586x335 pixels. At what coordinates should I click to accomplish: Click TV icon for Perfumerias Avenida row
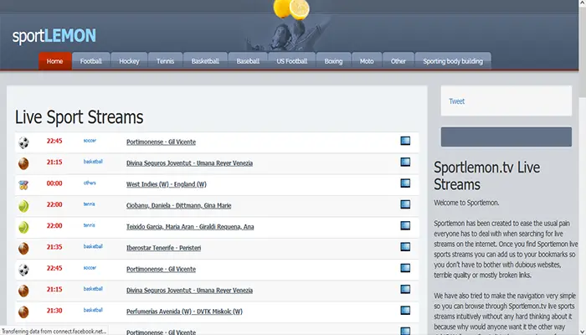point(405,311)
